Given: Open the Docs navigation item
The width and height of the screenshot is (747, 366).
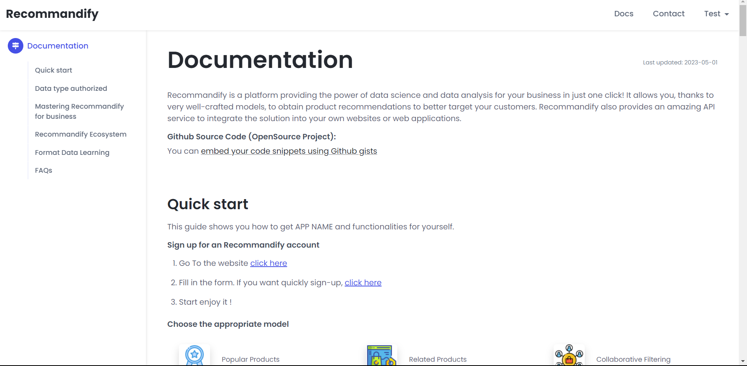Looking at the screenshot, I should pyautogui.click(x=624, y=14).
